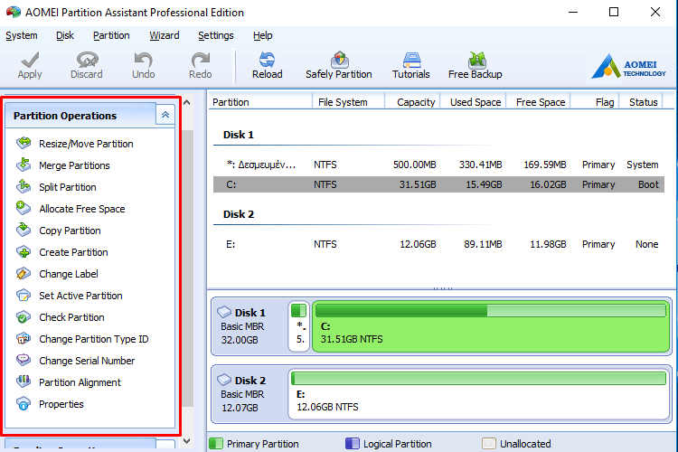Open the Wizard menu

(x=165, y=35)
